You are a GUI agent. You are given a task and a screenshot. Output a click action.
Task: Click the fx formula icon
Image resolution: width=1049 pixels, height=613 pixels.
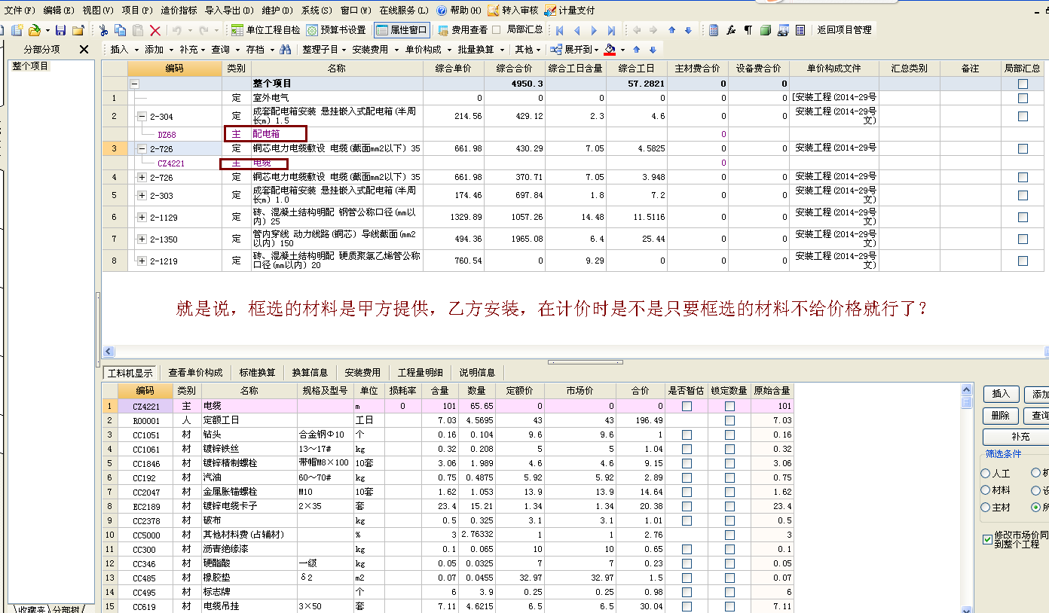[731, 30]
